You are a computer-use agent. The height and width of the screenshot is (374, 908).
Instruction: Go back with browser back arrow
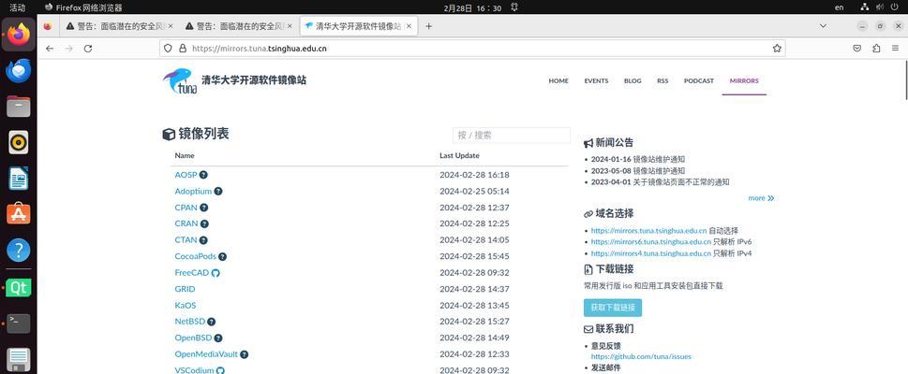click(x=50, y=49)
